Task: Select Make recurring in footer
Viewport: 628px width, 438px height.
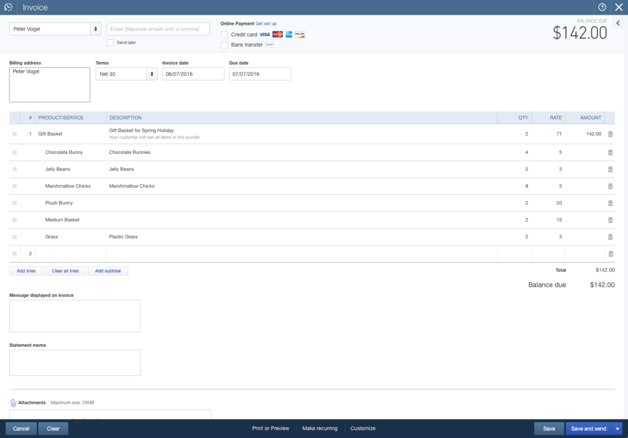Action: pyautogui.click(x=320, y=428)
